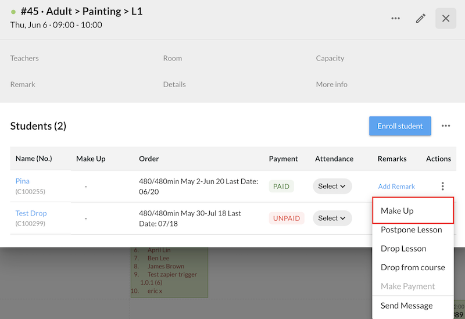Click Add Remark for Pina
The width and height of the screenshot is (465, 319).
396,187
